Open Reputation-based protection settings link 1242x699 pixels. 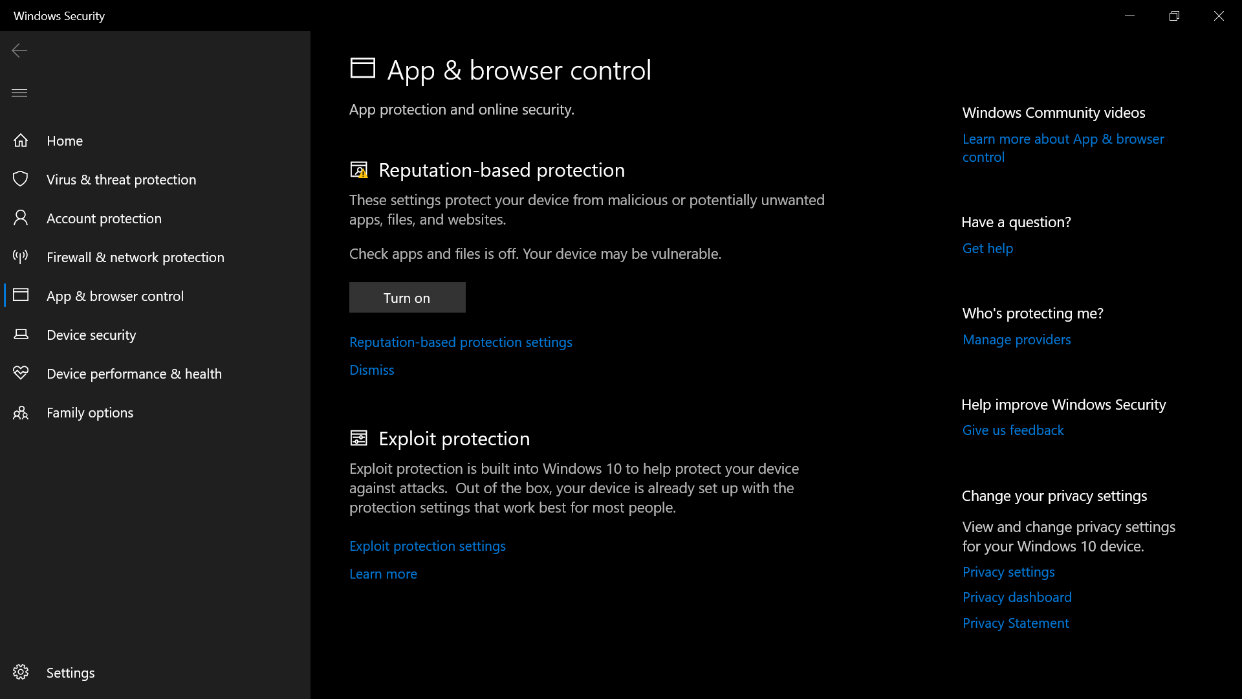pyautogui.click(x=461, y=342)
